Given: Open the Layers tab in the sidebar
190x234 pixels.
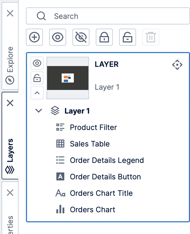Looking at the screenshot, I should coord(10,149).
